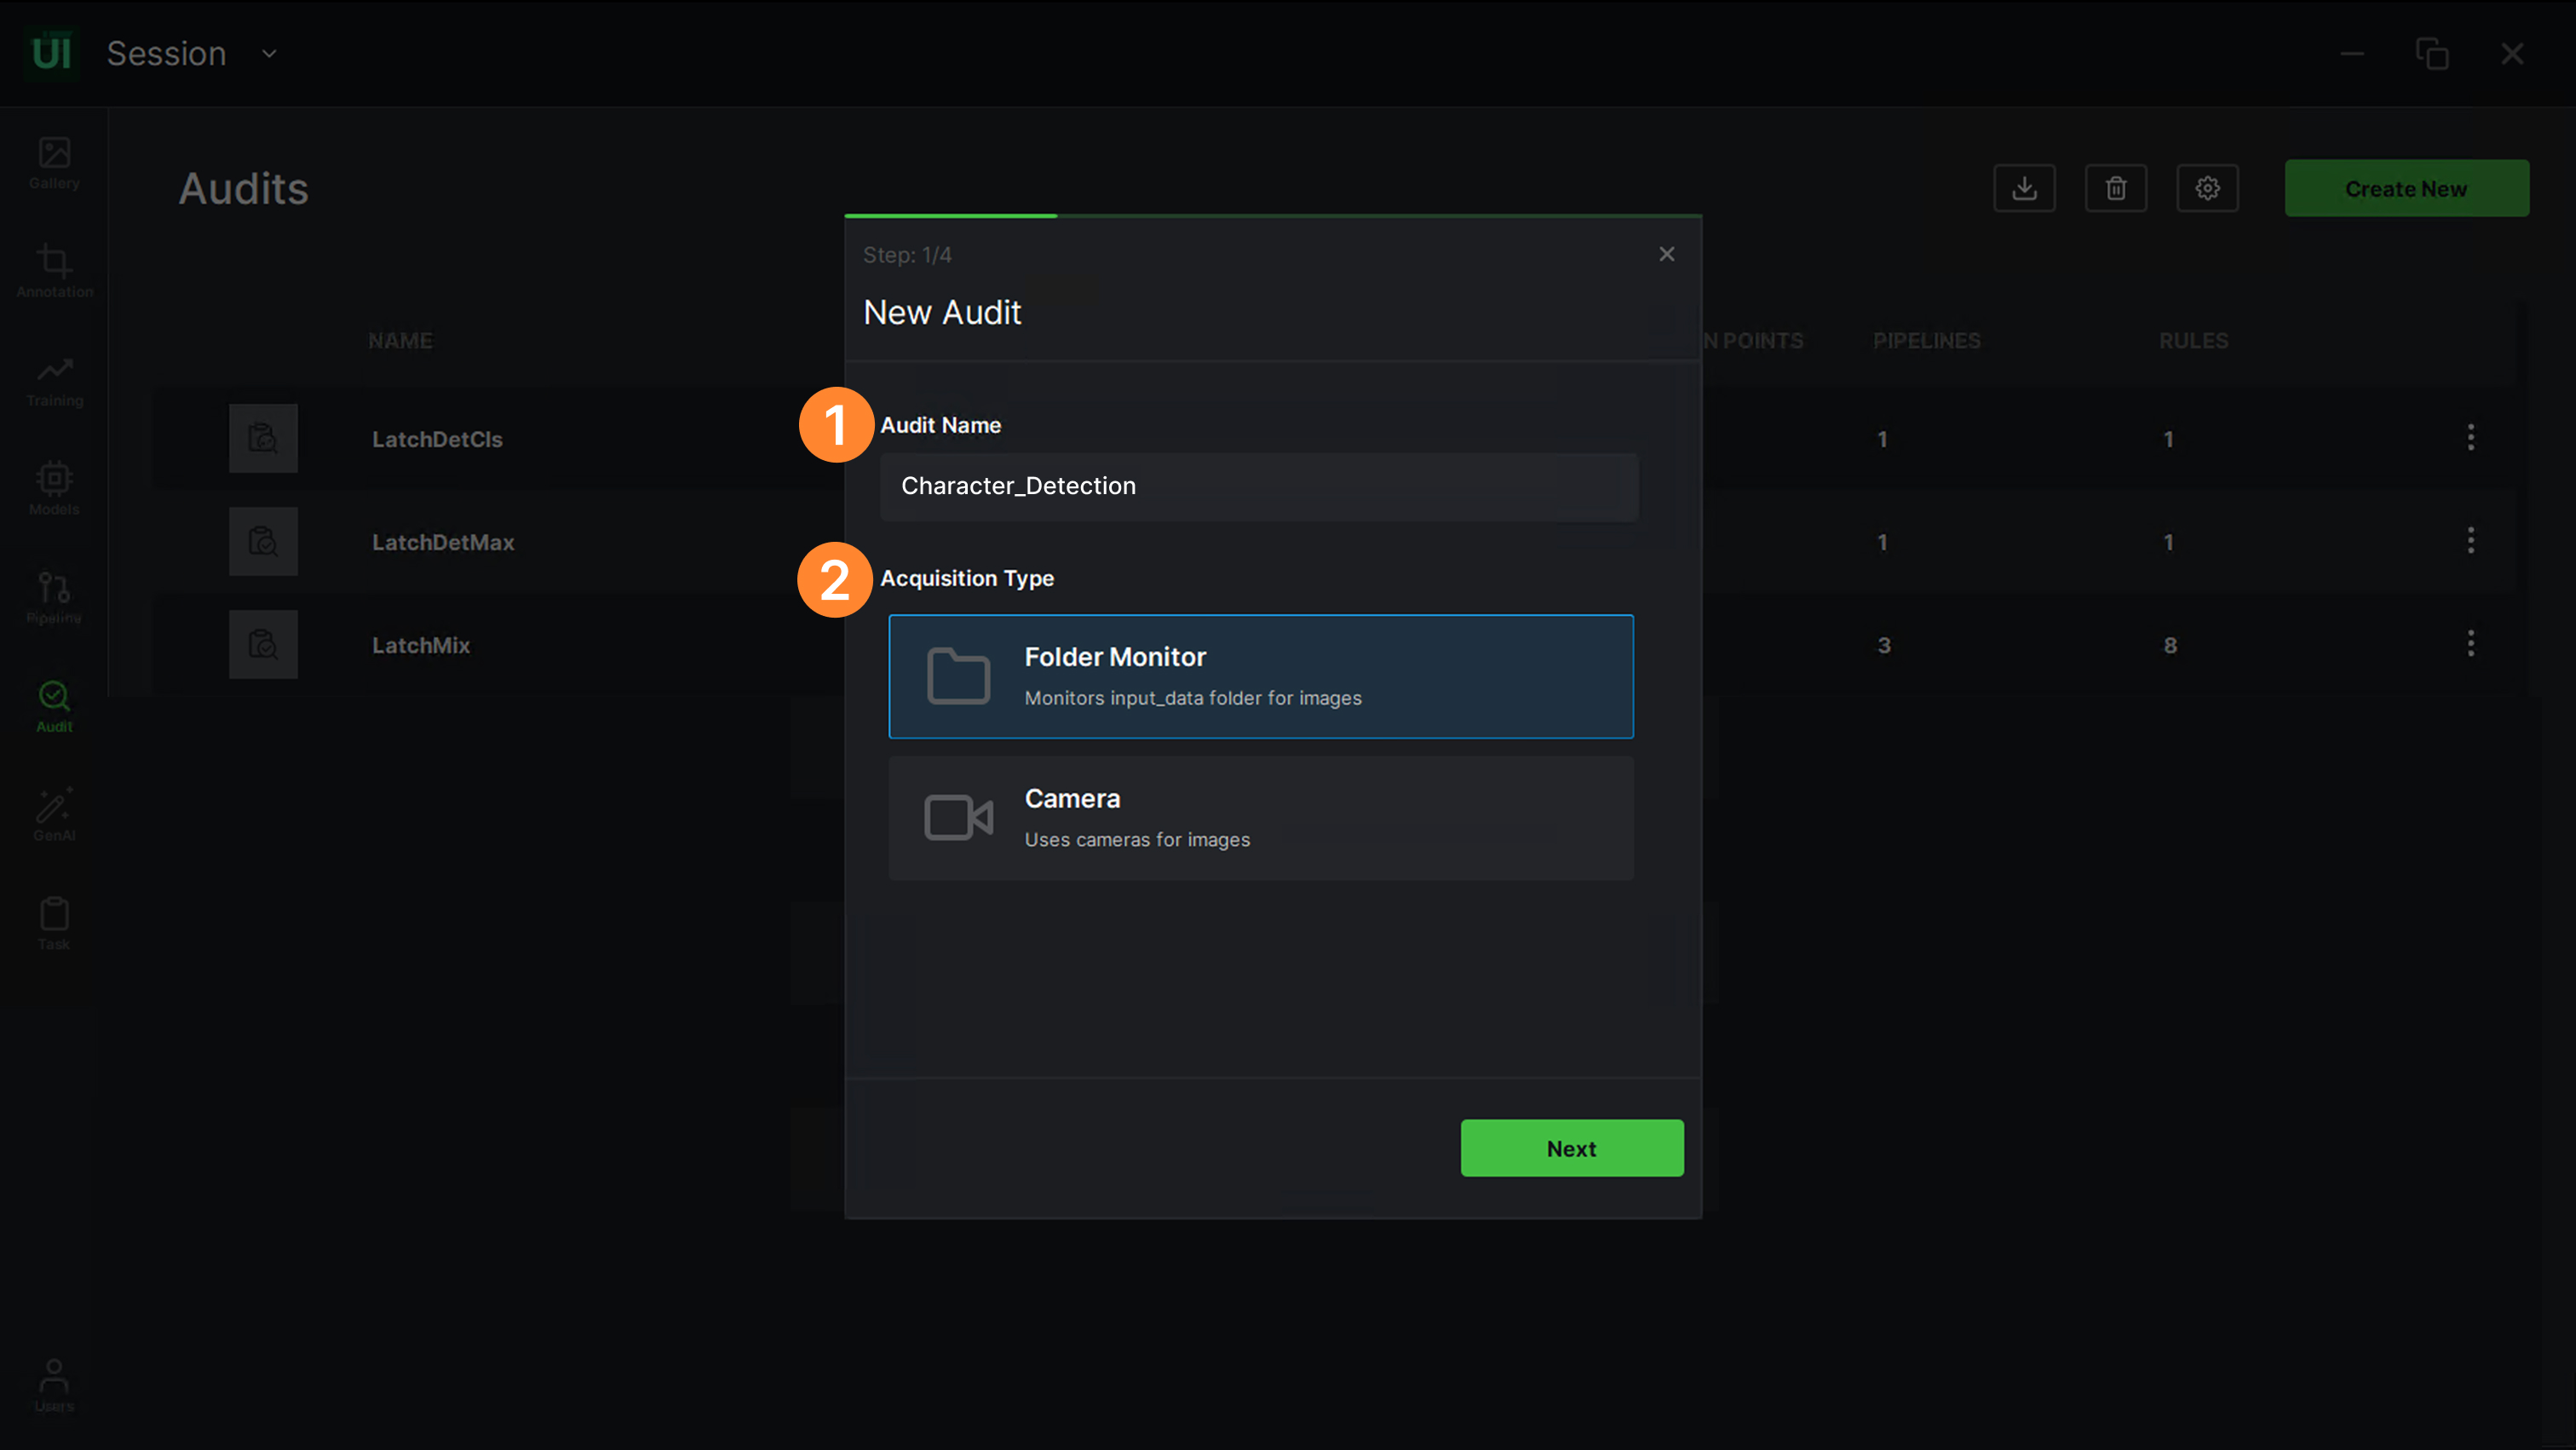Open the Users sidebar section
This screenshot has width=2576, height=1450.
click(x=54, y=1385)
